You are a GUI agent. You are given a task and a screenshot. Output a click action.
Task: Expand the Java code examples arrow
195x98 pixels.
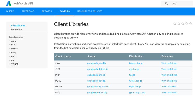pos(9,41)
